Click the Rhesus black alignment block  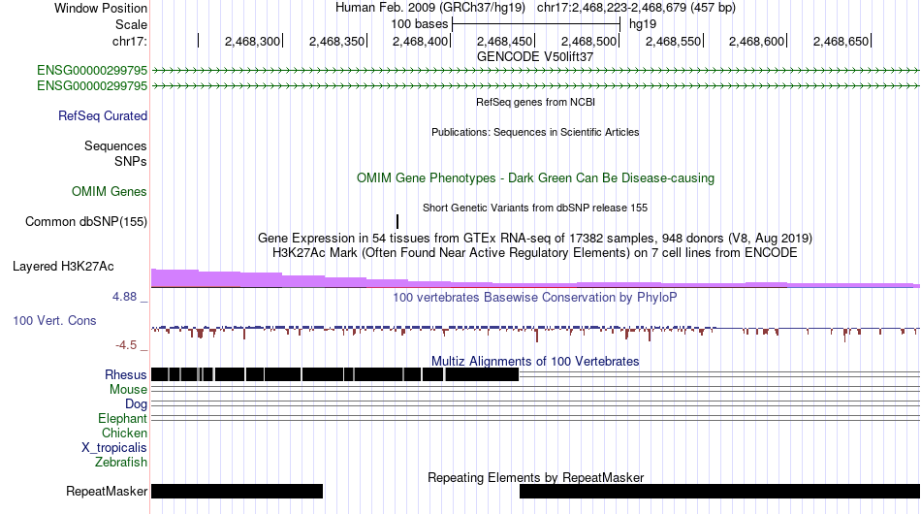[x=334, y=374]
